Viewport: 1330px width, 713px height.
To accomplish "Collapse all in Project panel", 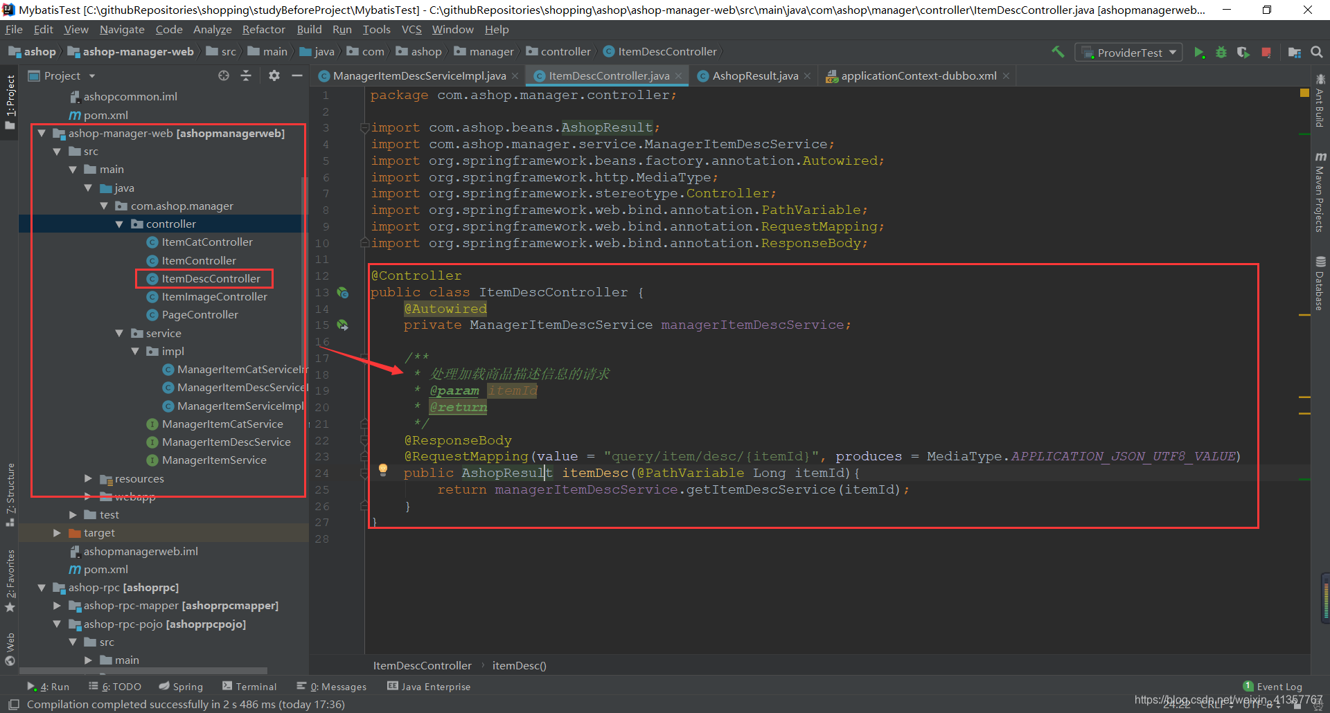I will (x=245, y=75).
